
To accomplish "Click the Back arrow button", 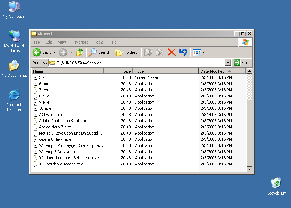I will click(x=37, y=52).
